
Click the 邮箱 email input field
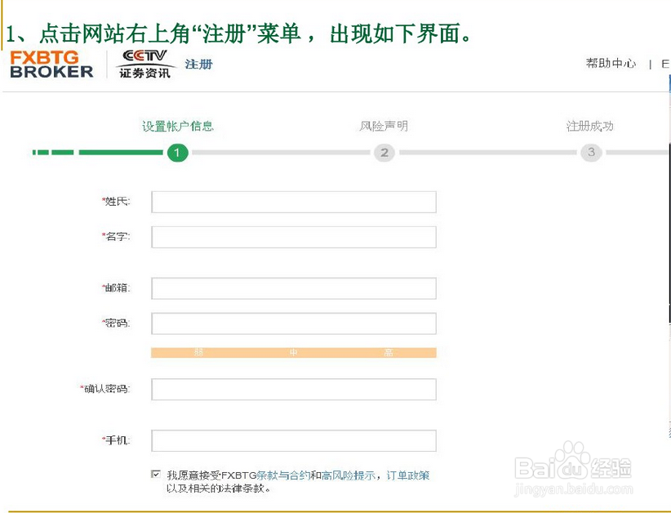pos(294,288)
